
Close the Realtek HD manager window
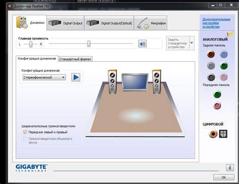click(231, 5)
